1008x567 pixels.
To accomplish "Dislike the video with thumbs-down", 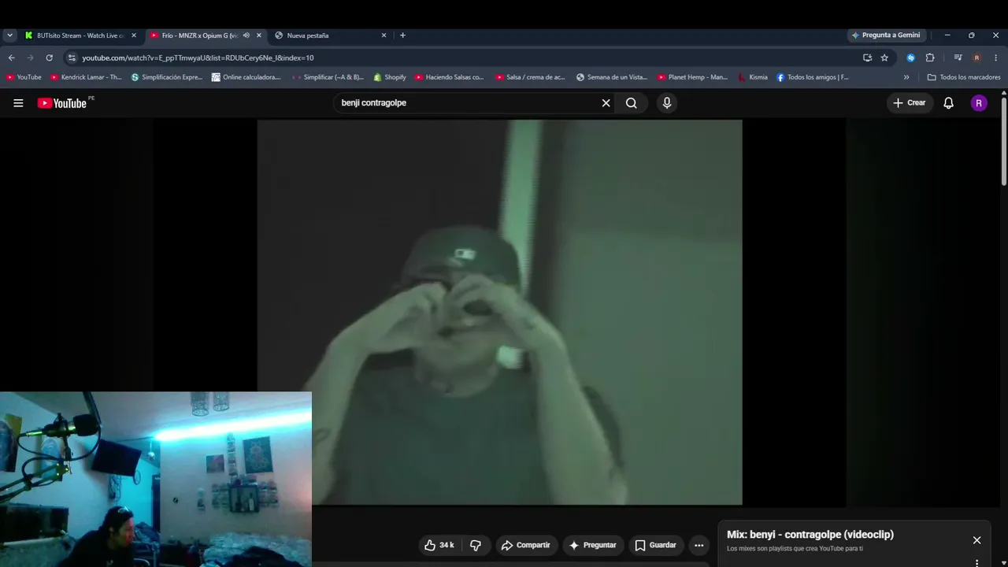I will (476, 545).
